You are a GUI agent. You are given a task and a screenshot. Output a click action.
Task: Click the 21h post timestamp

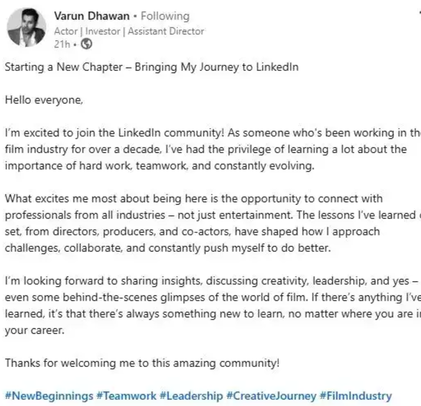(61, 44)
